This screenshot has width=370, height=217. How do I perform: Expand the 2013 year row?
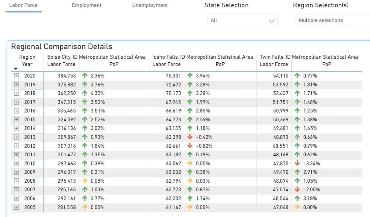pos(16,137)
